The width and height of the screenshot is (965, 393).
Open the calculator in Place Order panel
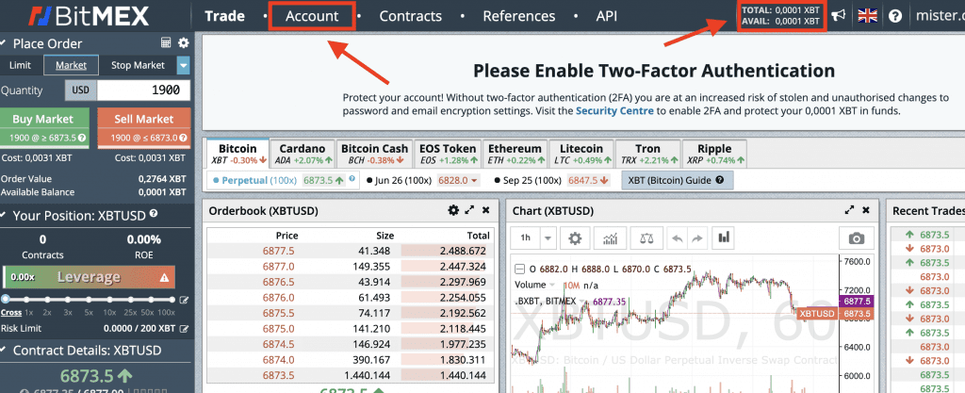pyautogui.click(x=166, y=43)
